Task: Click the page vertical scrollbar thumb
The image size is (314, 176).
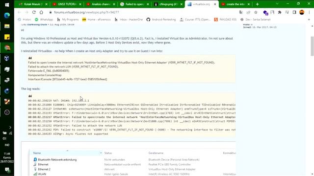Action: [x=312, y=46]
